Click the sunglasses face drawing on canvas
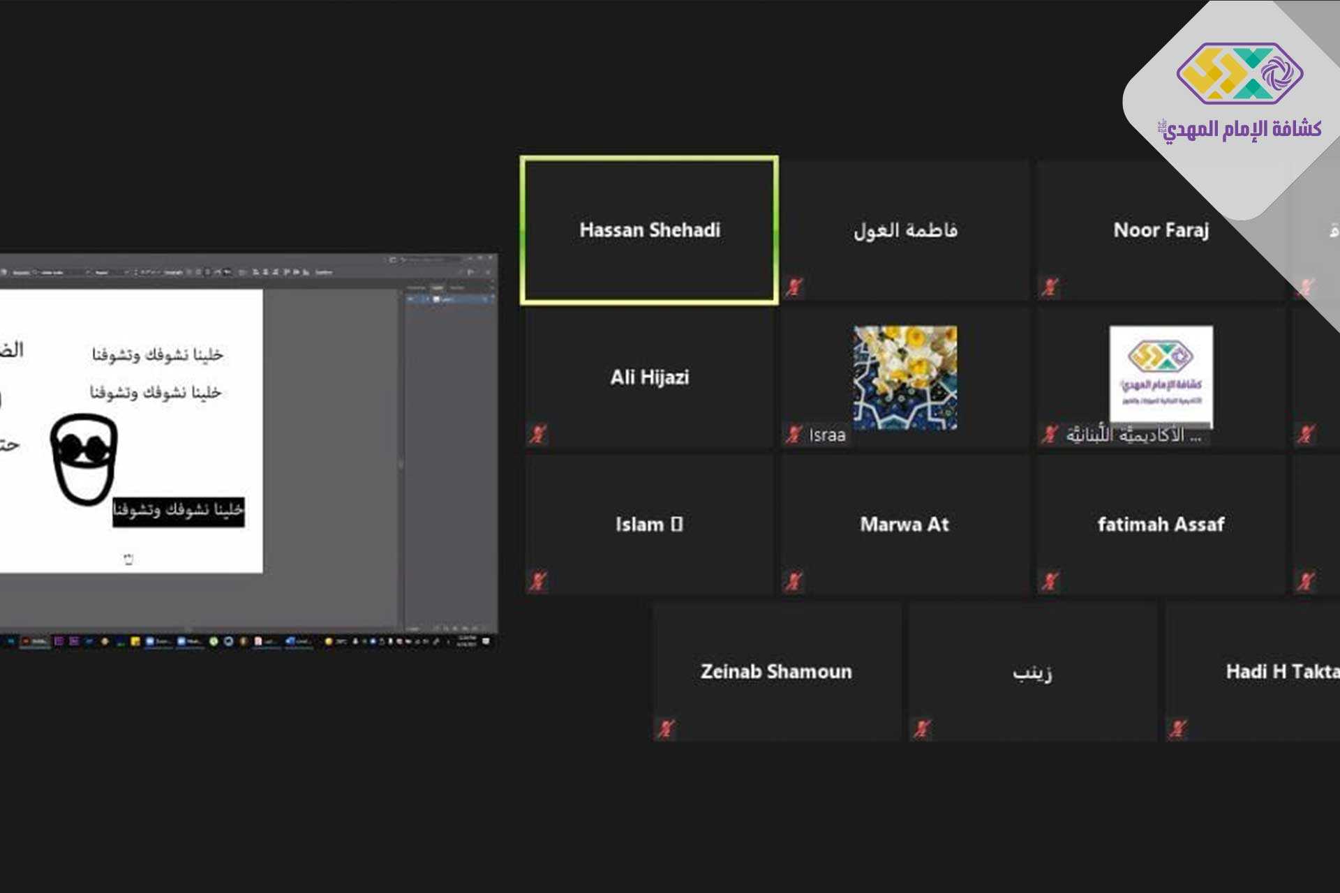1340x893 pixels. pos(84,458)
